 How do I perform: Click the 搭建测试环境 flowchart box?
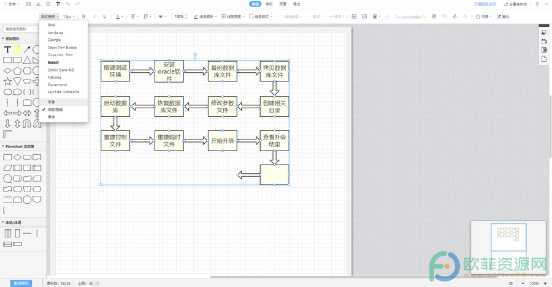pos(115,71)
